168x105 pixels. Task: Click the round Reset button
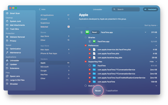click(98, 91)
